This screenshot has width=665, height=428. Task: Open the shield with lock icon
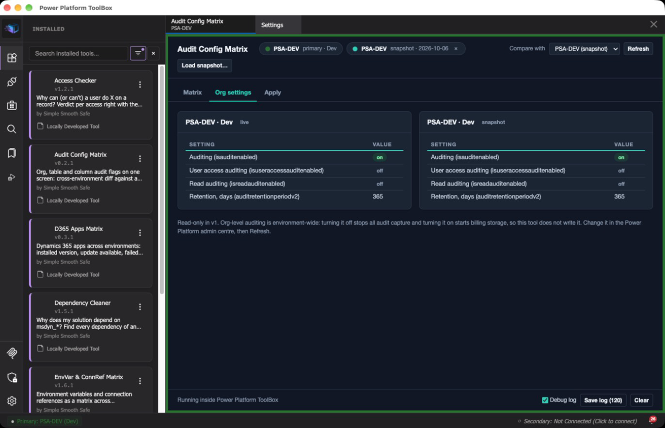click(12, 377)
